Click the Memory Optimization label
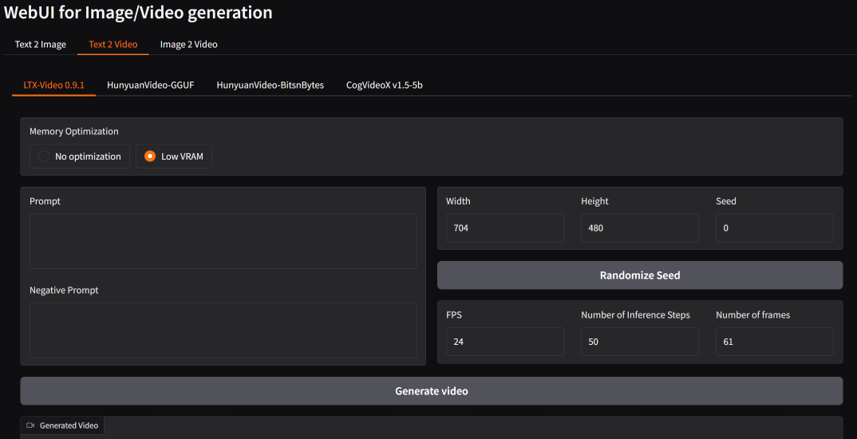This screenshot has width=857, height=439. 73,131
